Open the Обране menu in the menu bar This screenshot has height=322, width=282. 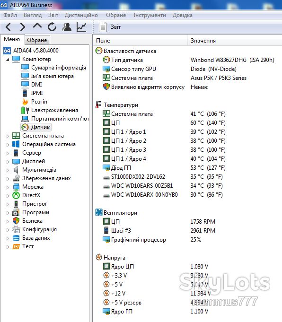pos(116,15)
